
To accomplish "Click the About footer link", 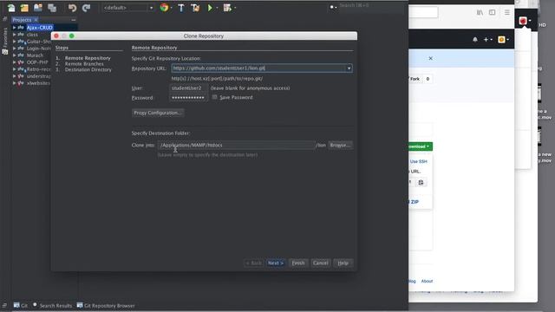I will point(427,281).
